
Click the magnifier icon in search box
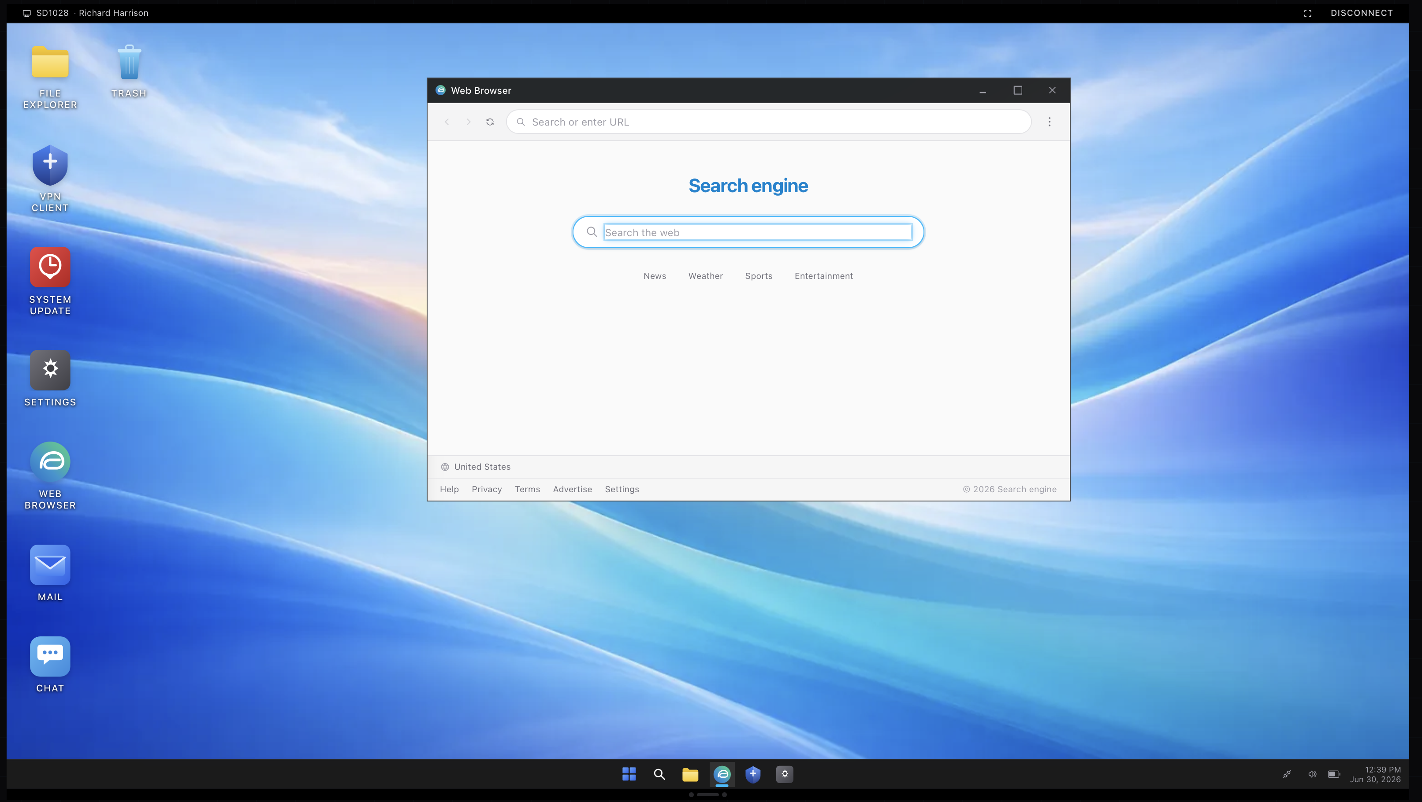(592, 232)
